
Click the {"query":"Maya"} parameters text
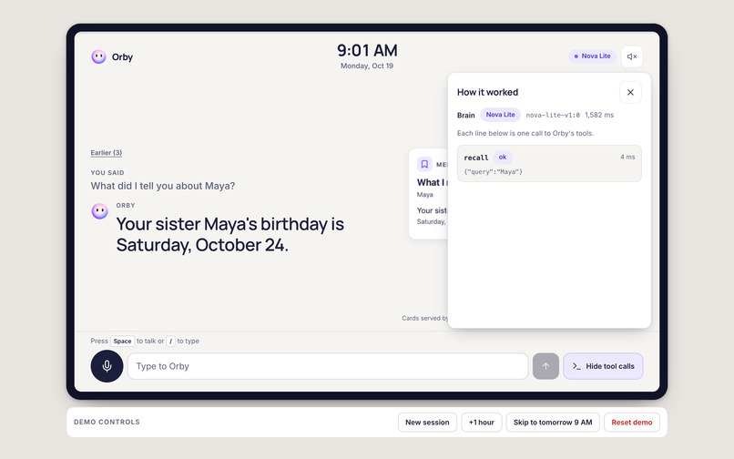pyautogui.click(x=493, y=172)
